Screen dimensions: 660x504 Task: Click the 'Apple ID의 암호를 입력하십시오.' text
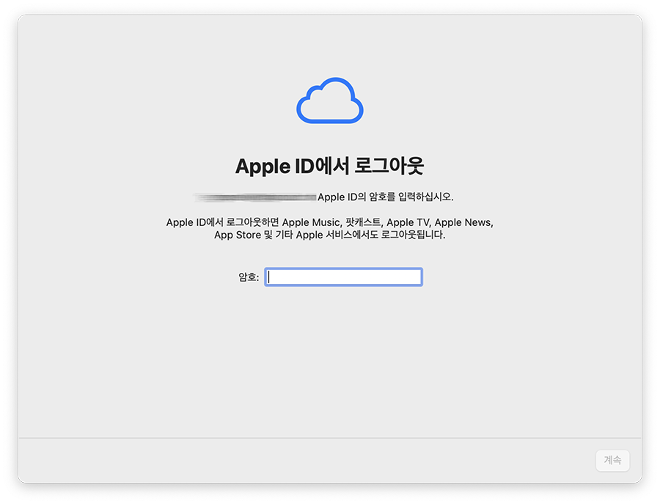point(386,197)
